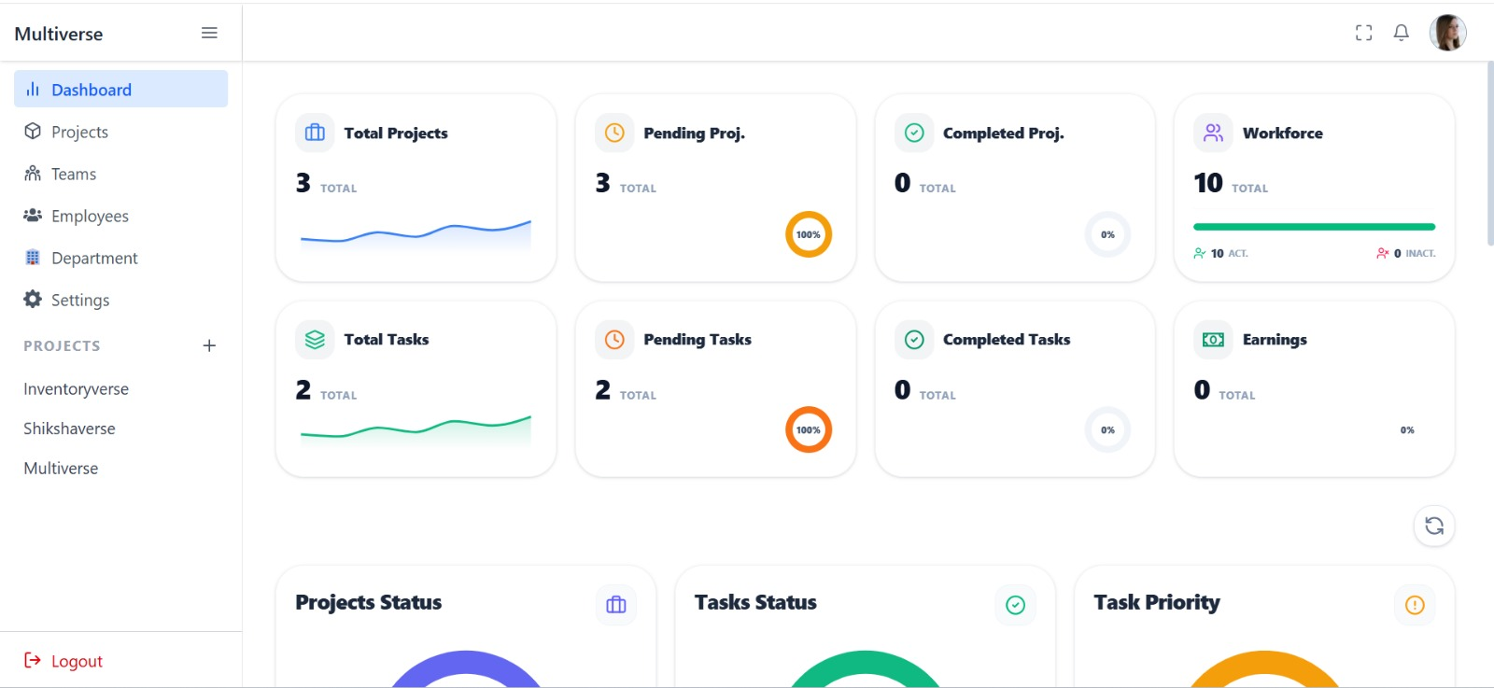Click the Total Tasks layers icon
The height and width of the screenshot is (688, 1494).
(x=314, y=339)
